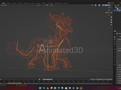Open object type visibility dropdown
Image resolution: width=121 pixels, height=90 pixels.
(x=93, y=5)
